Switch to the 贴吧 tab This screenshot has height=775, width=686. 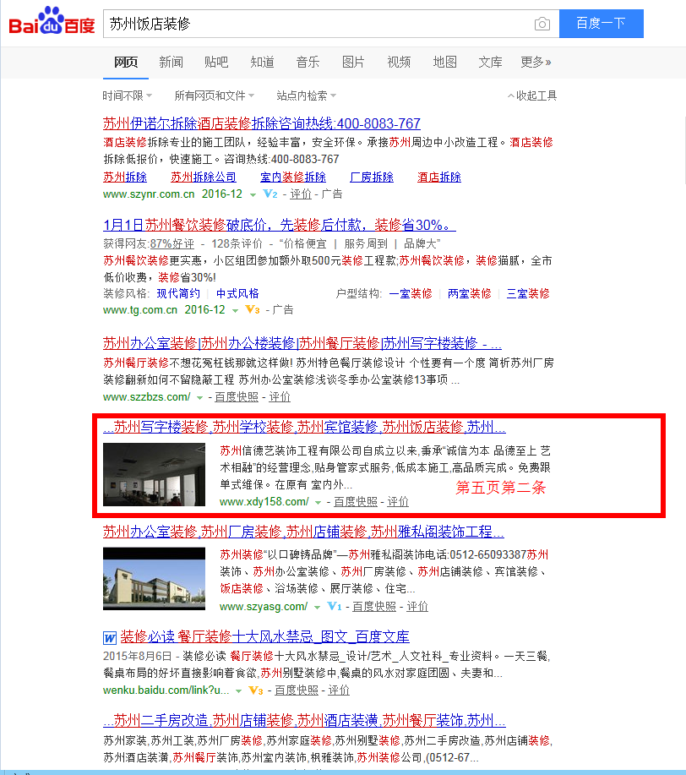(x=216, y=63)
